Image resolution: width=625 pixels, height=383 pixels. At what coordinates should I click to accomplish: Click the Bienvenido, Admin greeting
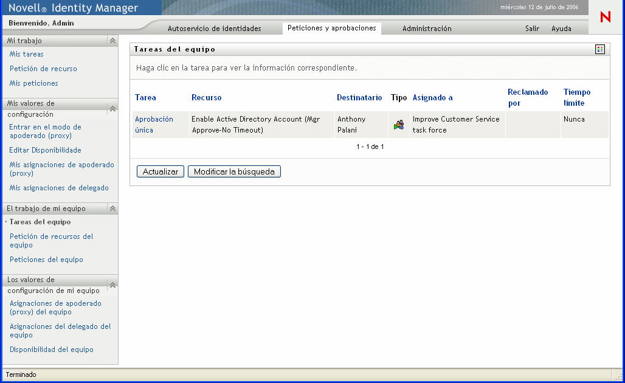[41, 23]
